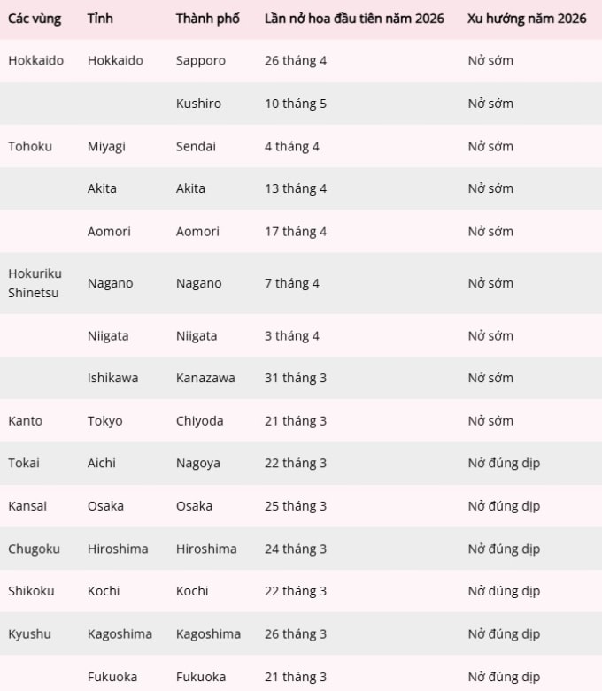Click the "10 tháng 5" date cell
The image size is (602, 691).
coord(295,104)
